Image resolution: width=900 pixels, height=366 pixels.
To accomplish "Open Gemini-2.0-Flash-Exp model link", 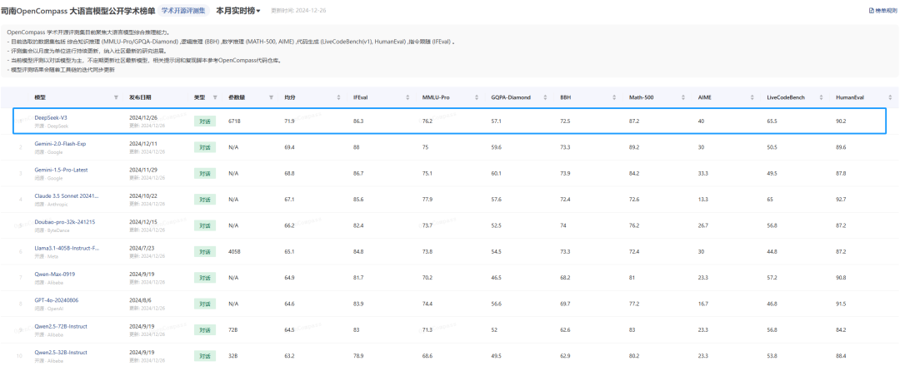I will coord(60,144).
